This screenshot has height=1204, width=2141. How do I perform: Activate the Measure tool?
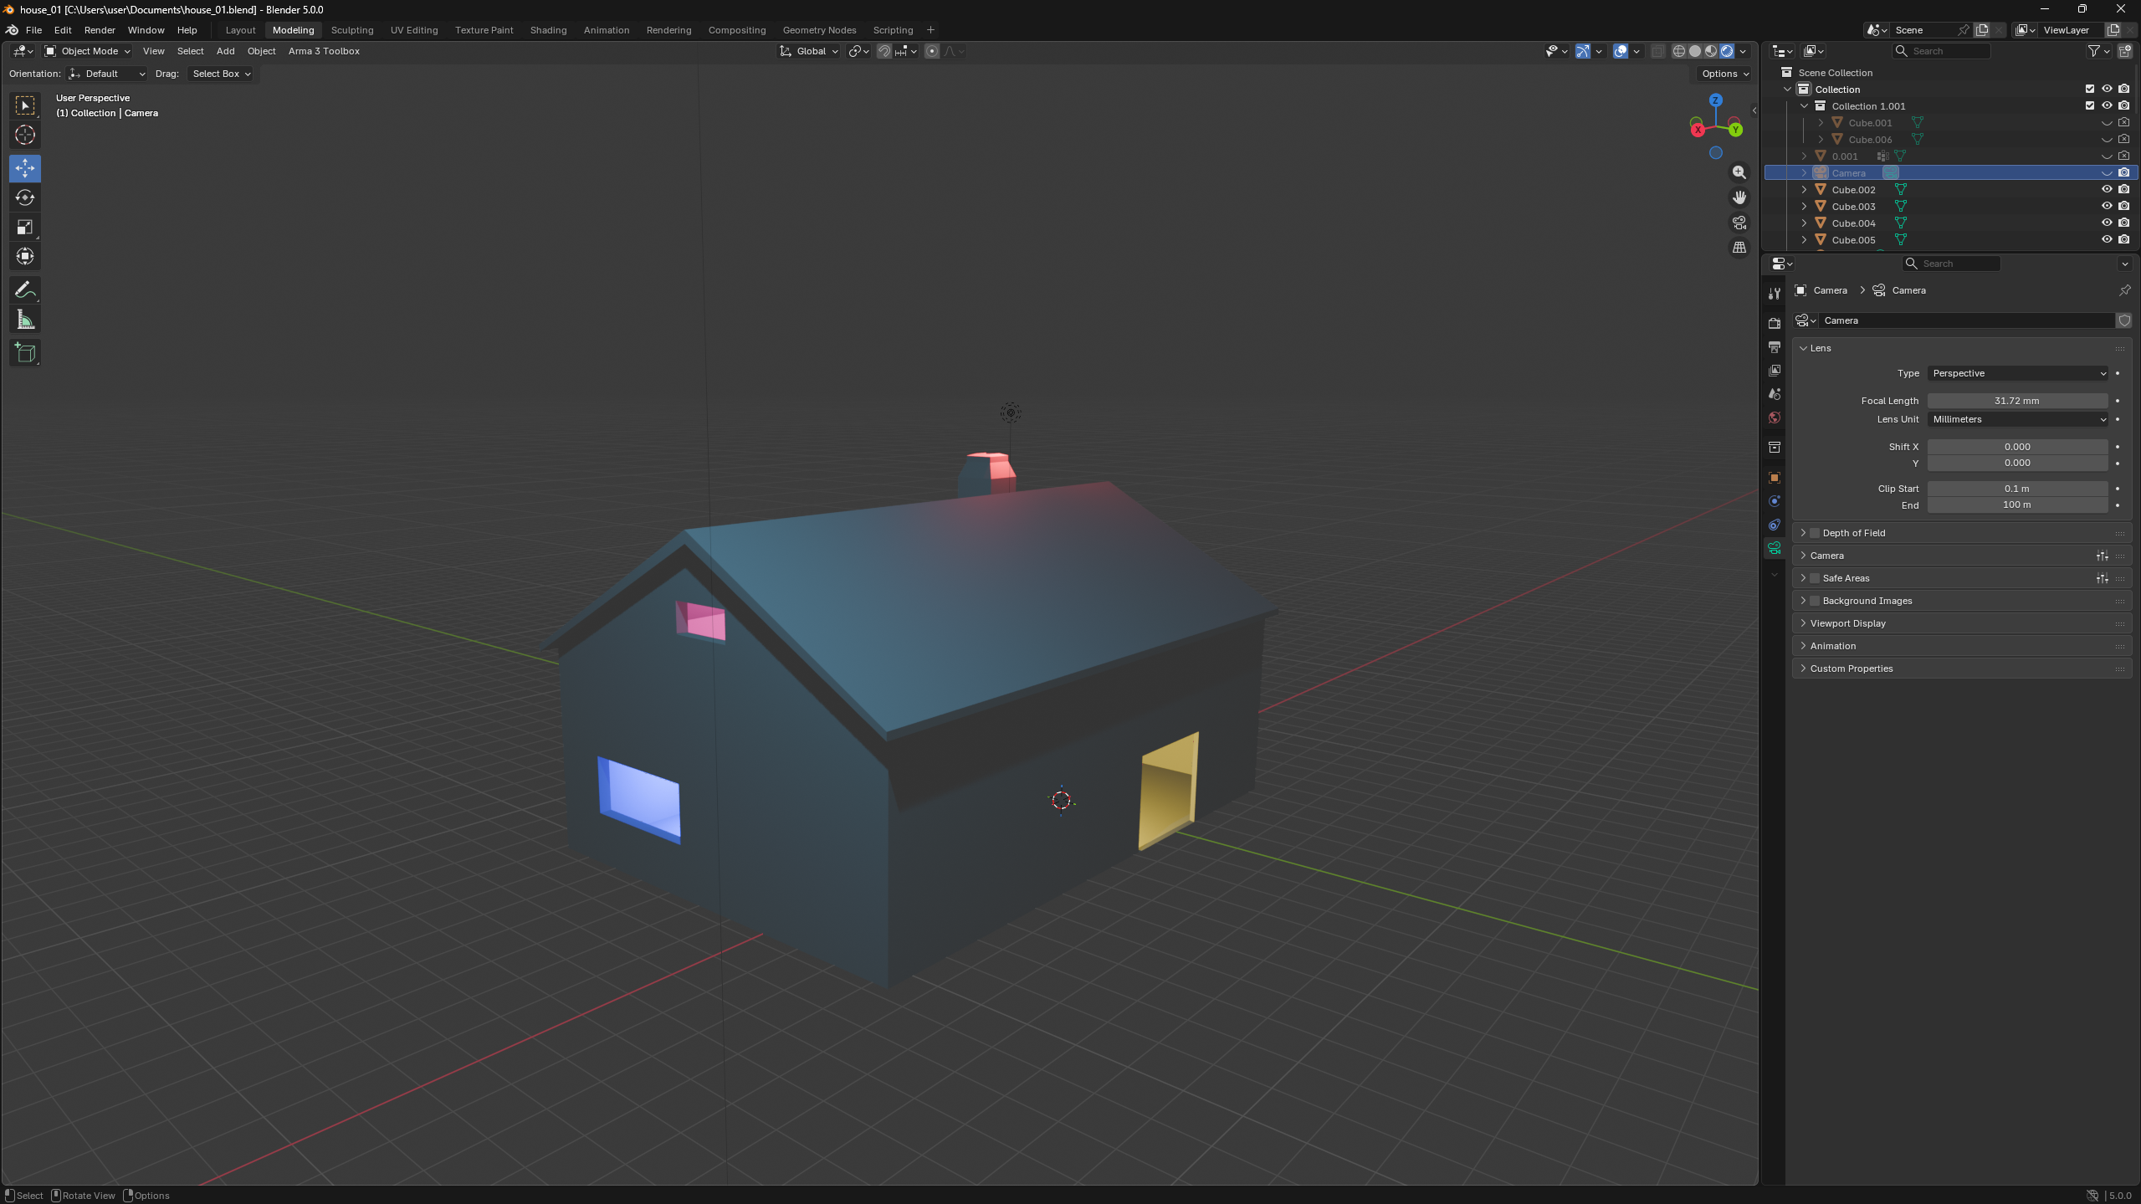point(25,320)
